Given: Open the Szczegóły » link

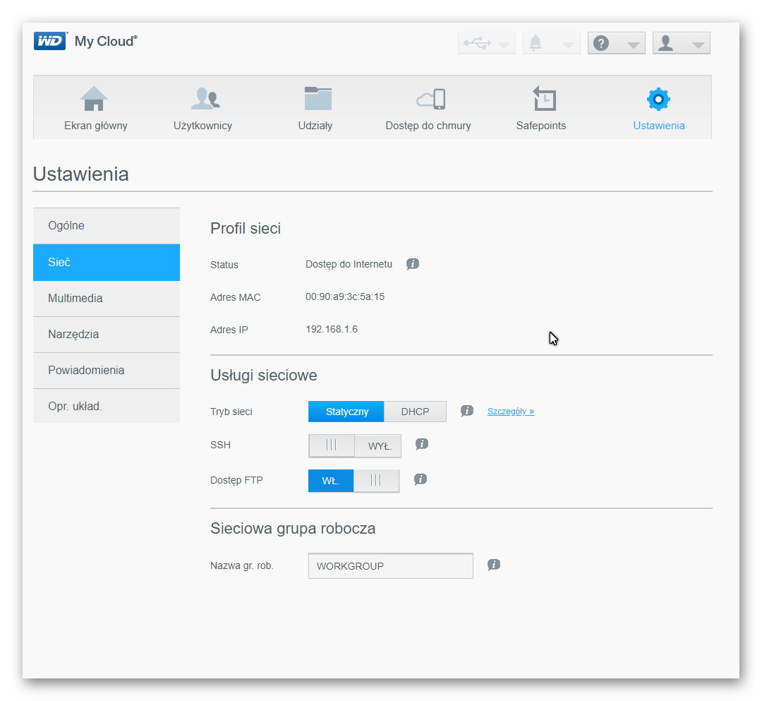Looking at the screenshot, I should [511, 412].
